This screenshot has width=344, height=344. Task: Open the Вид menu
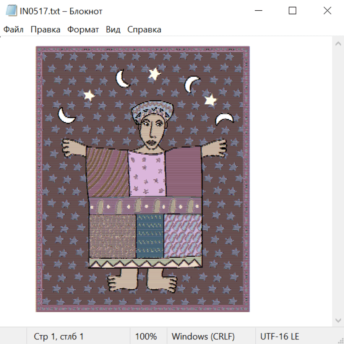click(x=113, y=29)
